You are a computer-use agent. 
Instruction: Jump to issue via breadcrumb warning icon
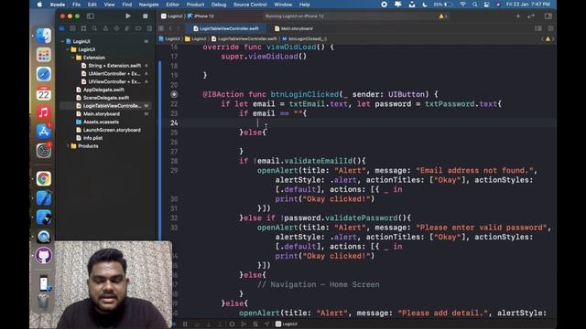pyautogui.click(x=548, y=38)
